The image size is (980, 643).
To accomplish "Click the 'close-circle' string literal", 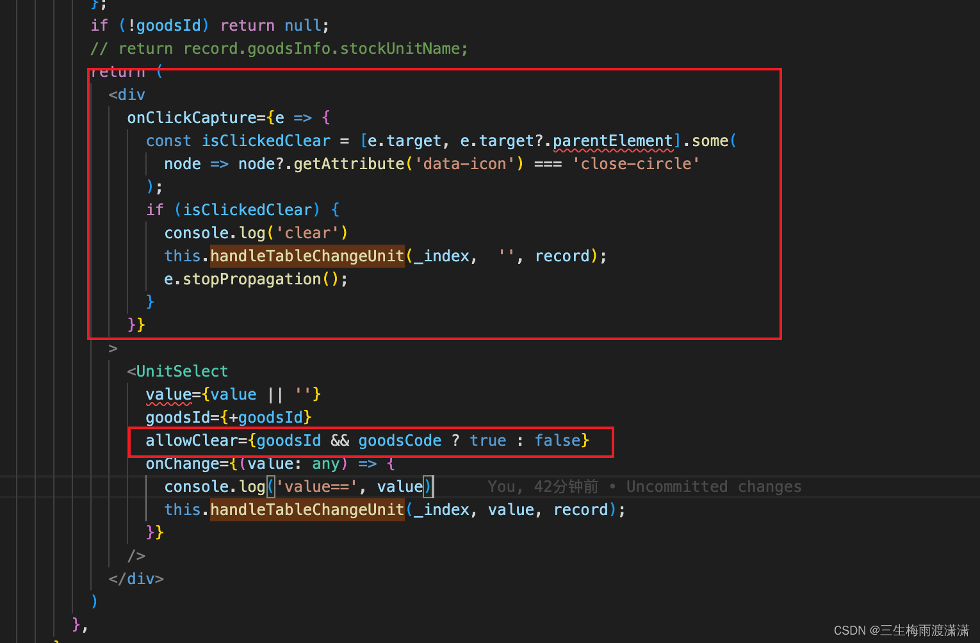I will 635,163.
